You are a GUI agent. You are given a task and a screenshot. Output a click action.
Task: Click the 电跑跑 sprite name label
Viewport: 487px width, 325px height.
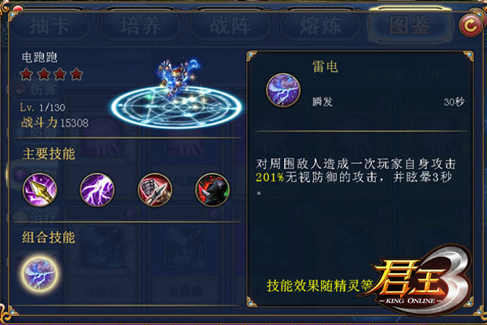point(40,57)
